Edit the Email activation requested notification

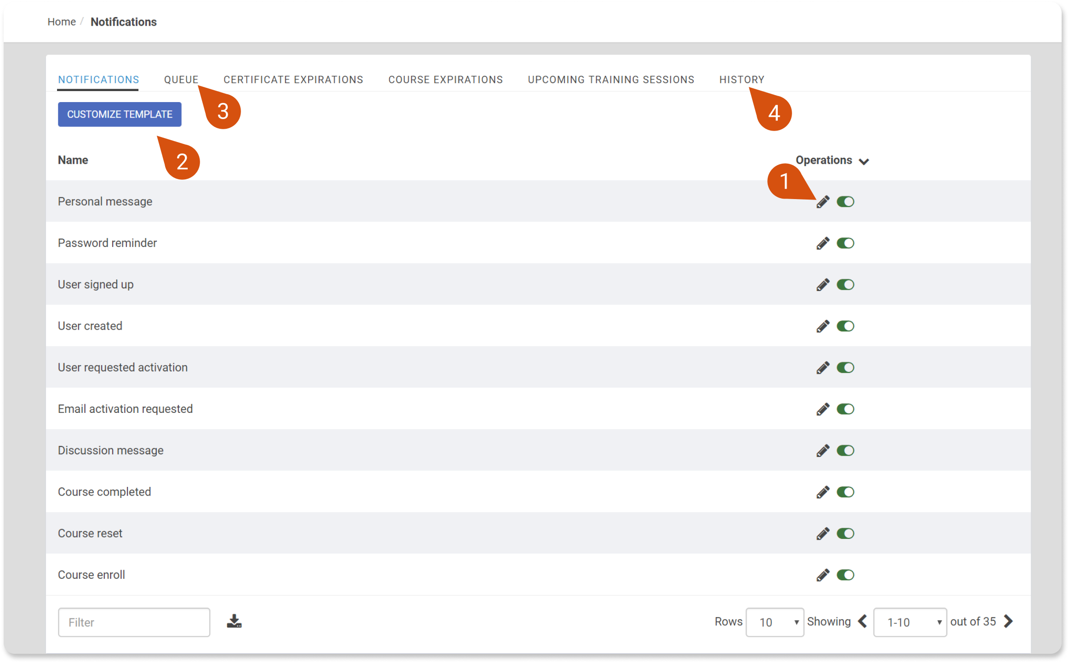click(x=822, y=409)
